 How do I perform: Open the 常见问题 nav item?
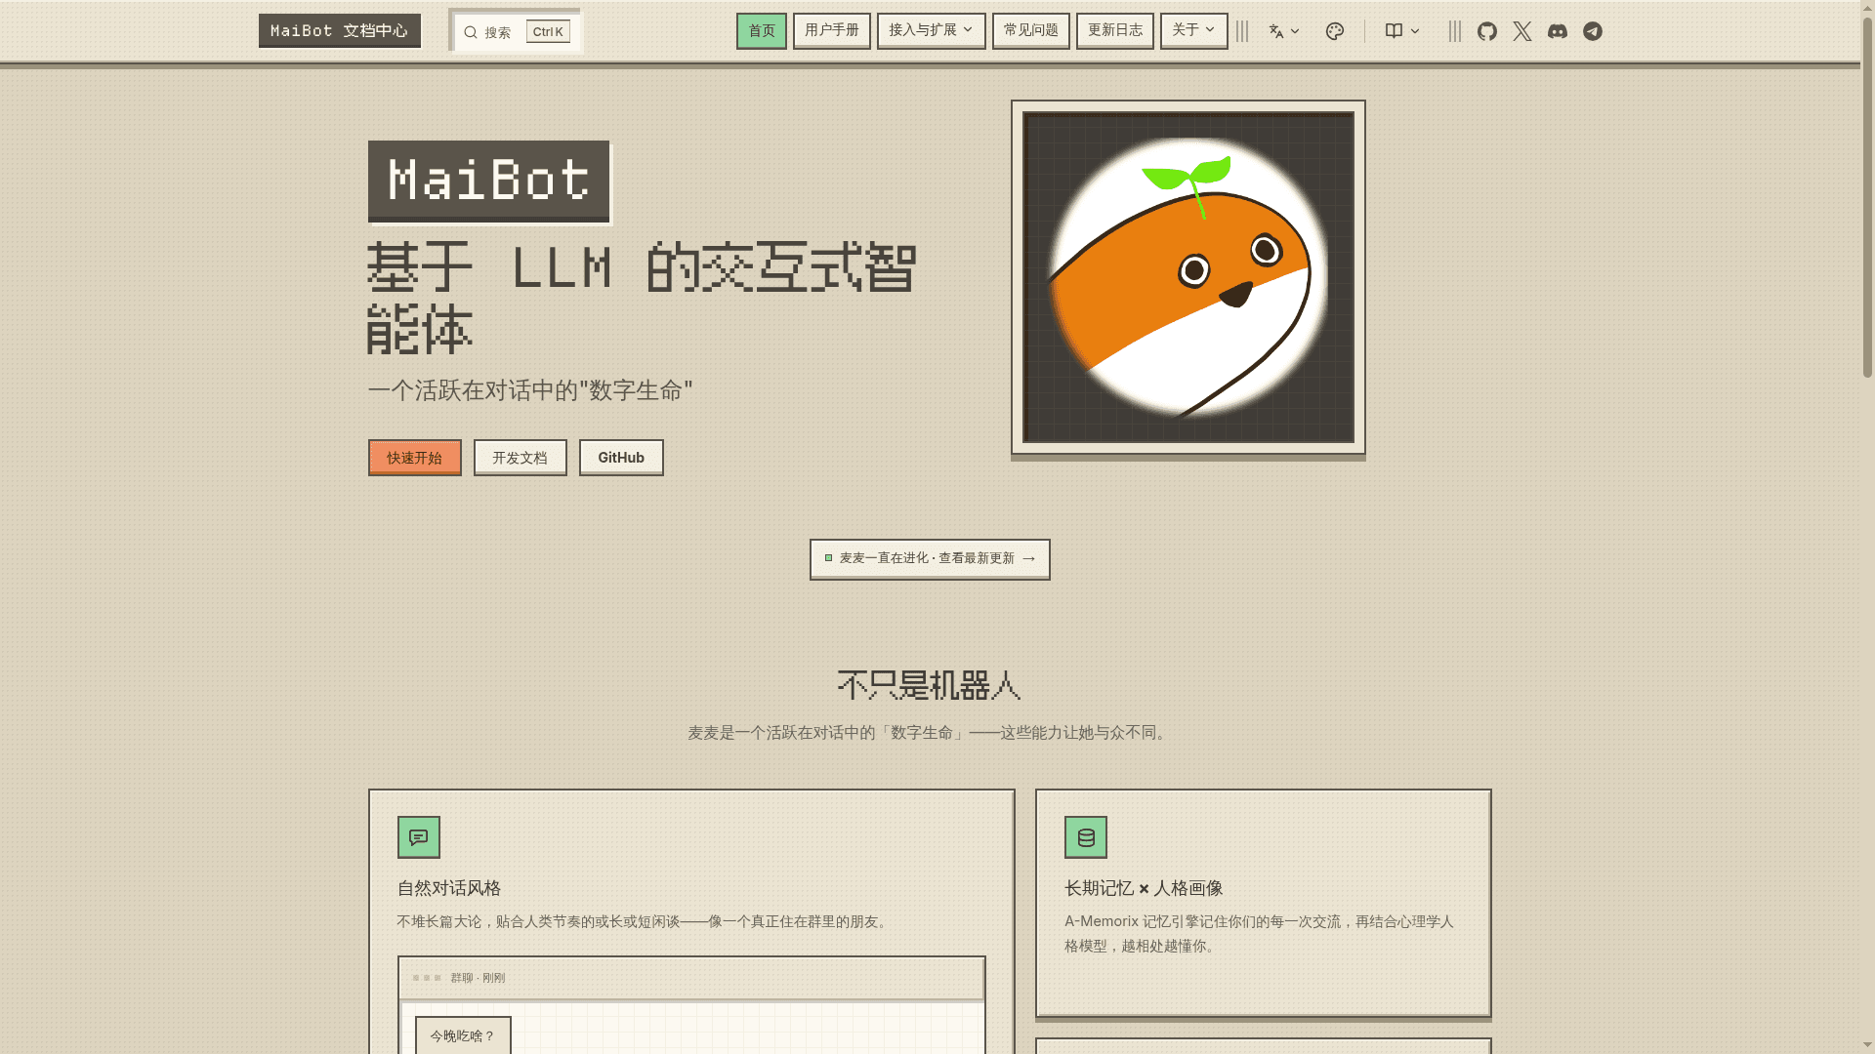coord(1031,31)
